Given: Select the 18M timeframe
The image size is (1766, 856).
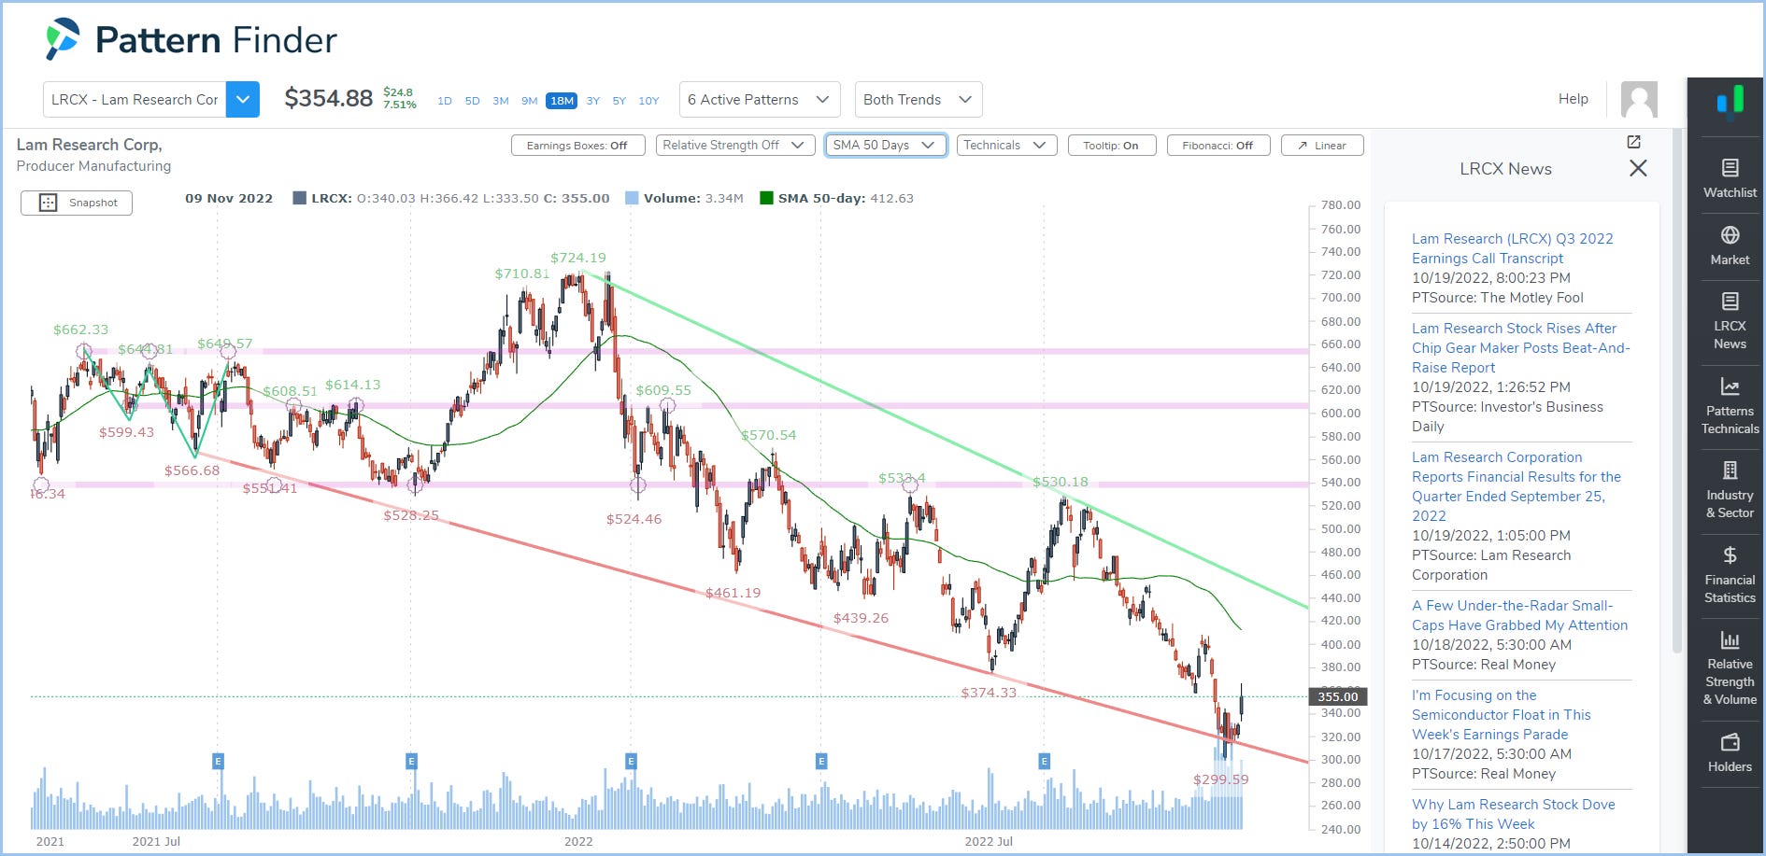Looking at the screenshot, I should coord(562,101).
